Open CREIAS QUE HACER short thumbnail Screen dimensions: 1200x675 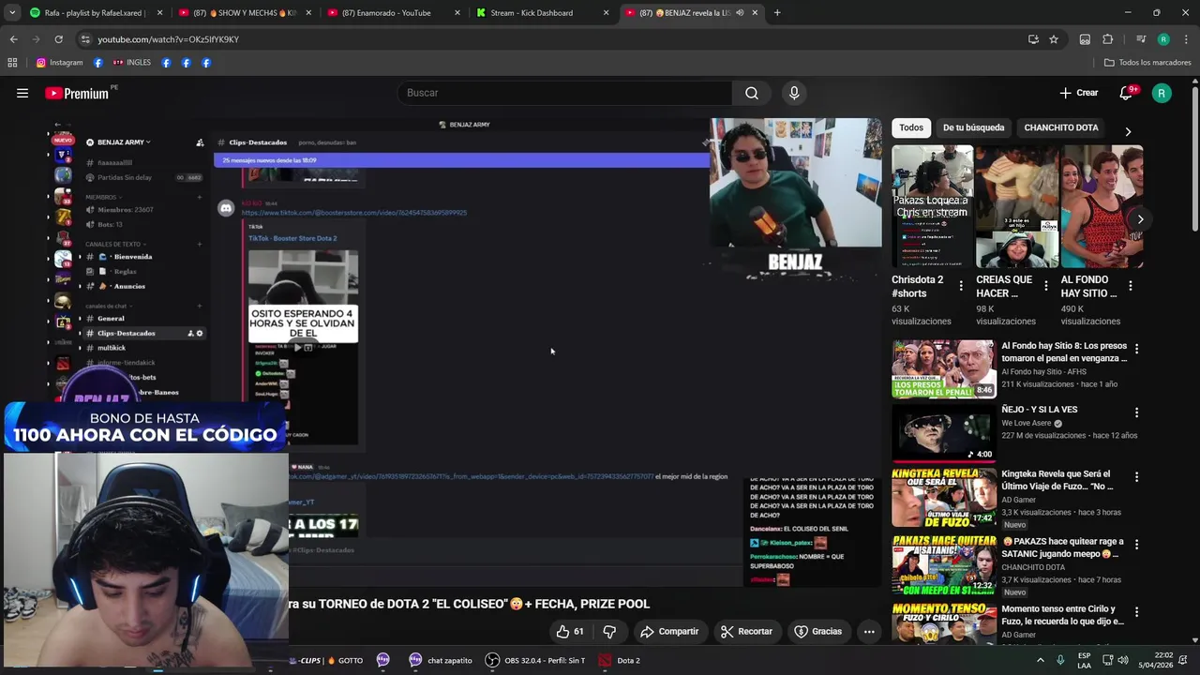pyautogui.click(x=1016, y=206)
